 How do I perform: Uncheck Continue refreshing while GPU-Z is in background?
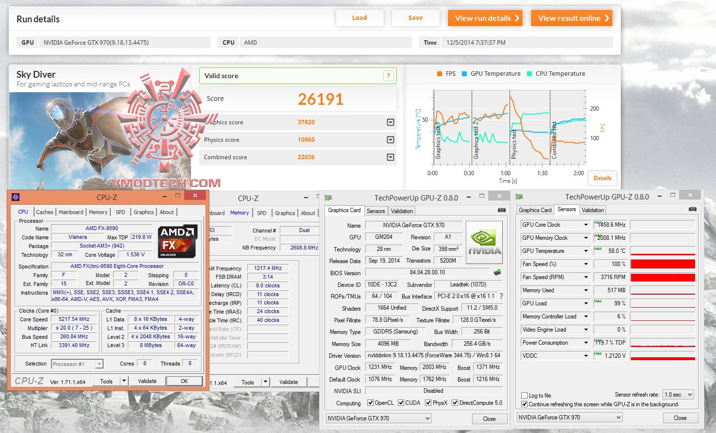coord(524,404)
